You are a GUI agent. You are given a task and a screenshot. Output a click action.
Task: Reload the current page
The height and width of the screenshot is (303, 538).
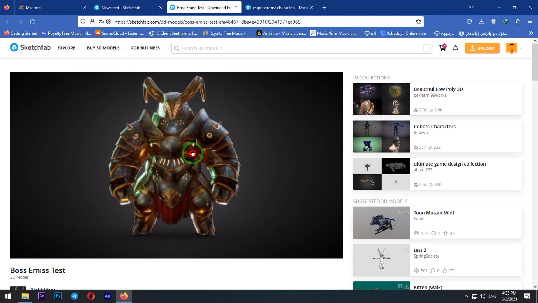pyautogui.click(x=32, y=22)
